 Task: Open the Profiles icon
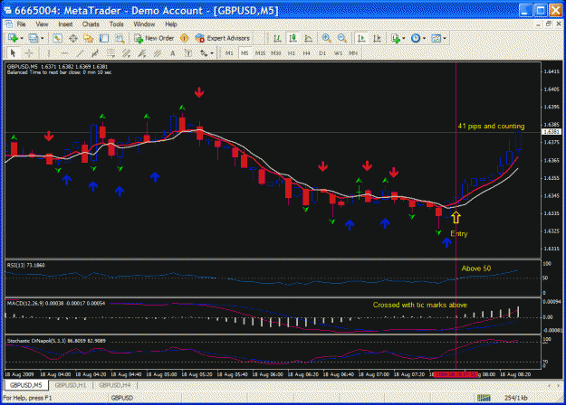pos(34,38)
